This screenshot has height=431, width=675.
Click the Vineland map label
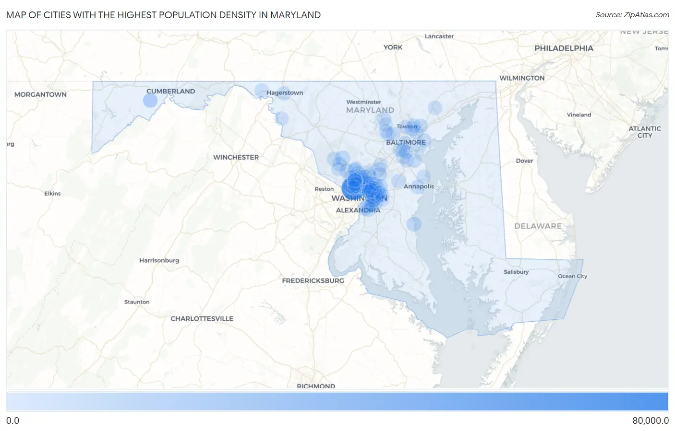click(x=579, y=115)
